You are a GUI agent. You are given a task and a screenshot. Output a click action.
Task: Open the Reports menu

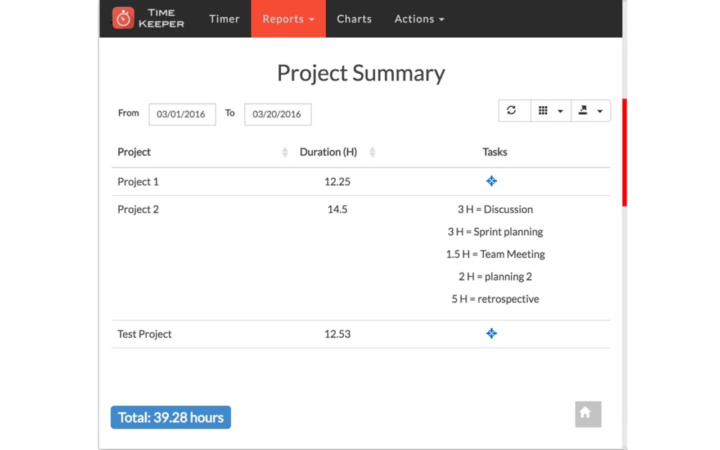288,19
